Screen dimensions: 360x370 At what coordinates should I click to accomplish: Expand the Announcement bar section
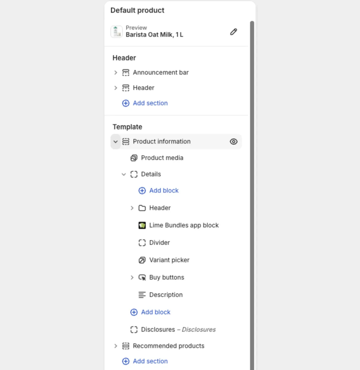(x=116, y=73)
